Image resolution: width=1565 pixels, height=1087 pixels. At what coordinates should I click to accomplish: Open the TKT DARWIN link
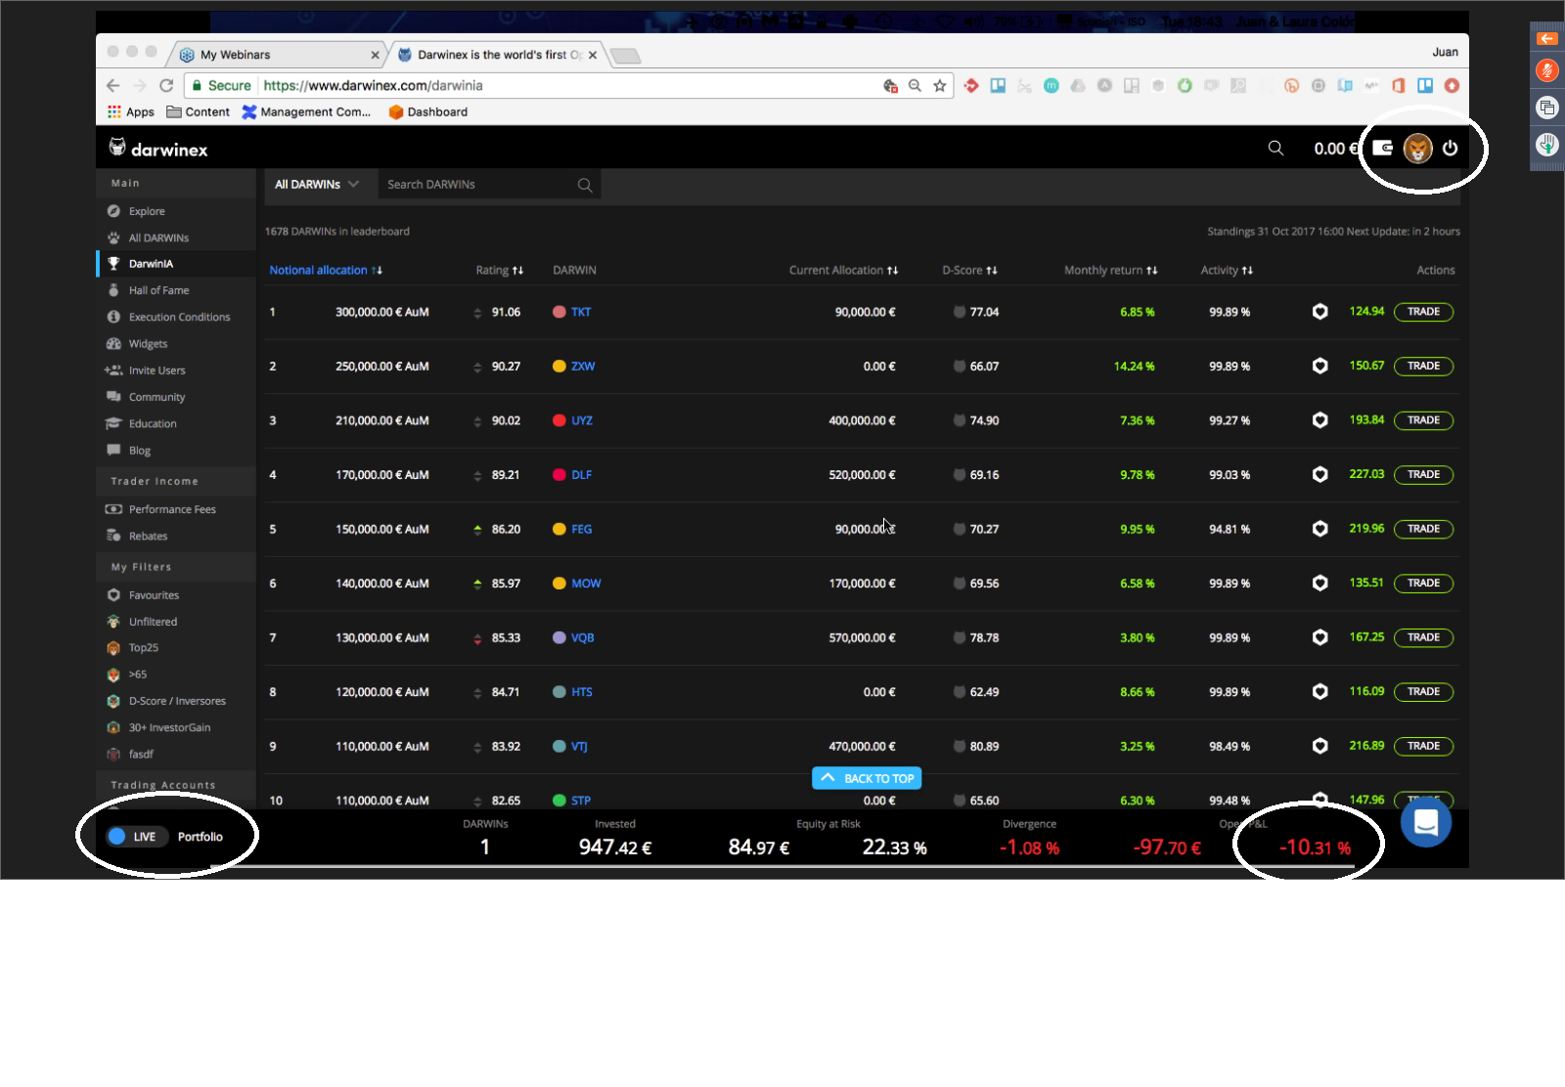click(x=581, y=313)
